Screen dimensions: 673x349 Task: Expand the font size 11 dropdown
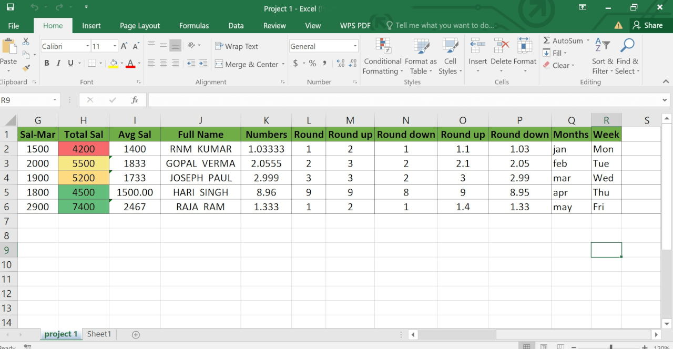pos(115,46)
